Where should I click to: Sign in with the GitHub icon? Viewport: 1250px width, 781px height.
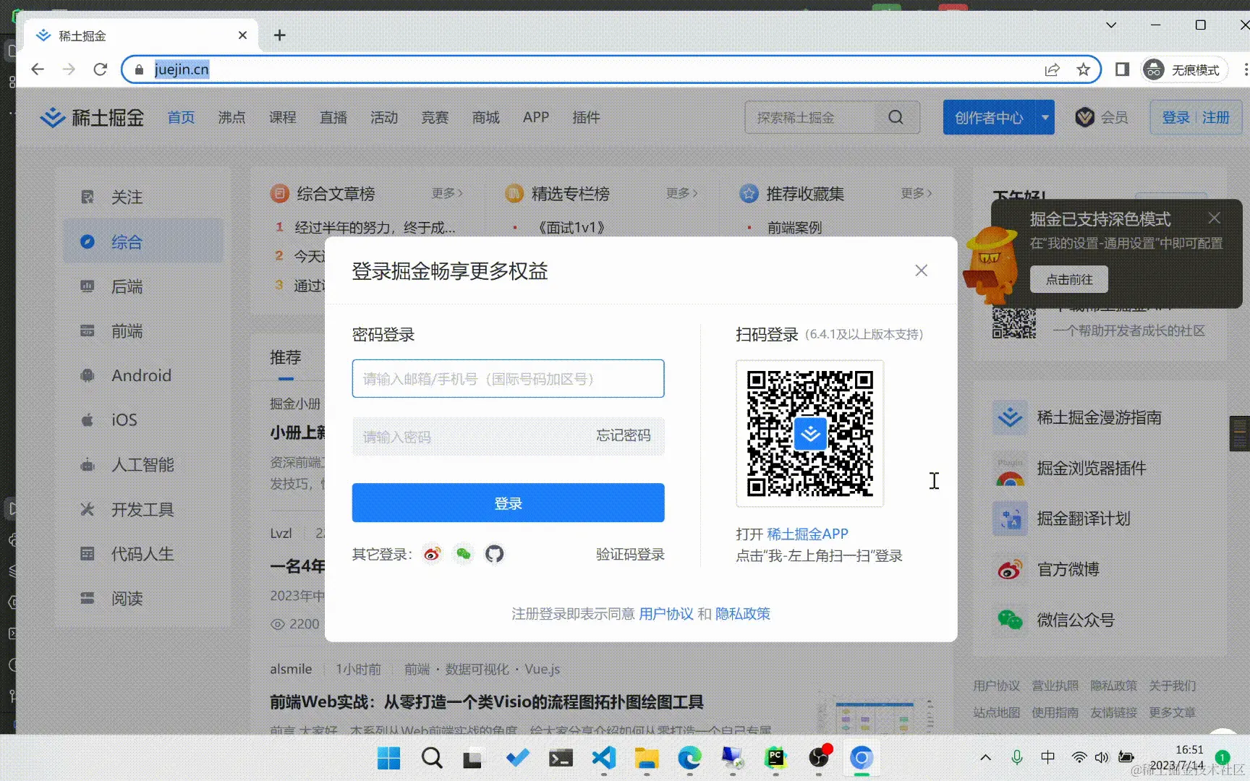[495, 553]
